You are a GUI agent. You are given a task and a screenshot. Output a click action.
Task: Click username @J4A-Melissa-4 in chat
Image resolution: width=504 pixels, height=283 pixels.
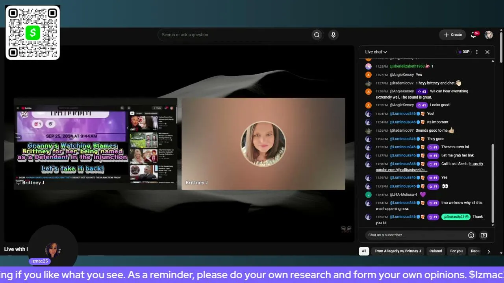coord(404,195)
